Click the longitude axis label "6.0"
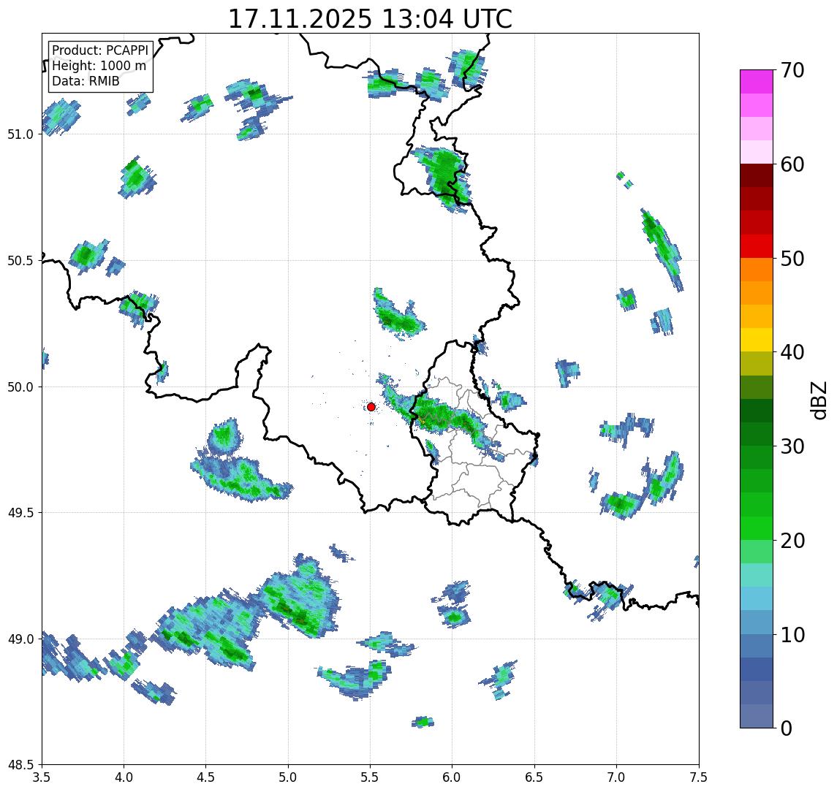The width and height of the screenshot is (837, 792). click(x=452, y=777)
